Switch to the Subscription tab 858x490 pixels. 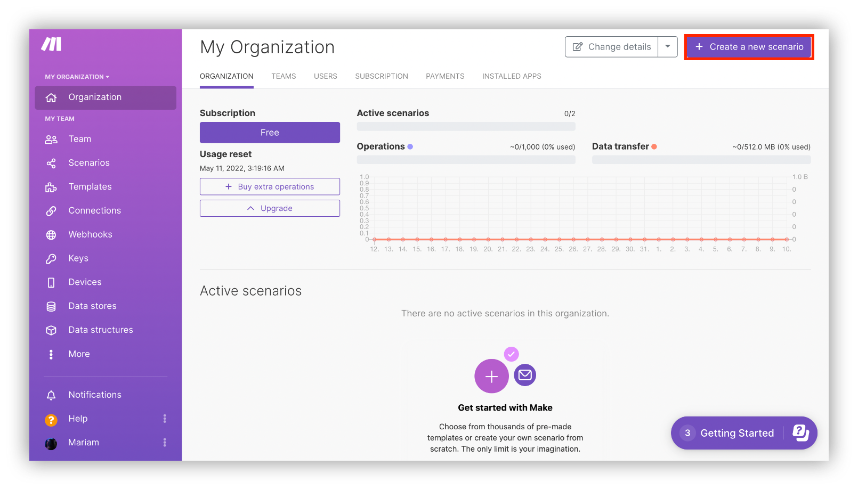(382, 76)
